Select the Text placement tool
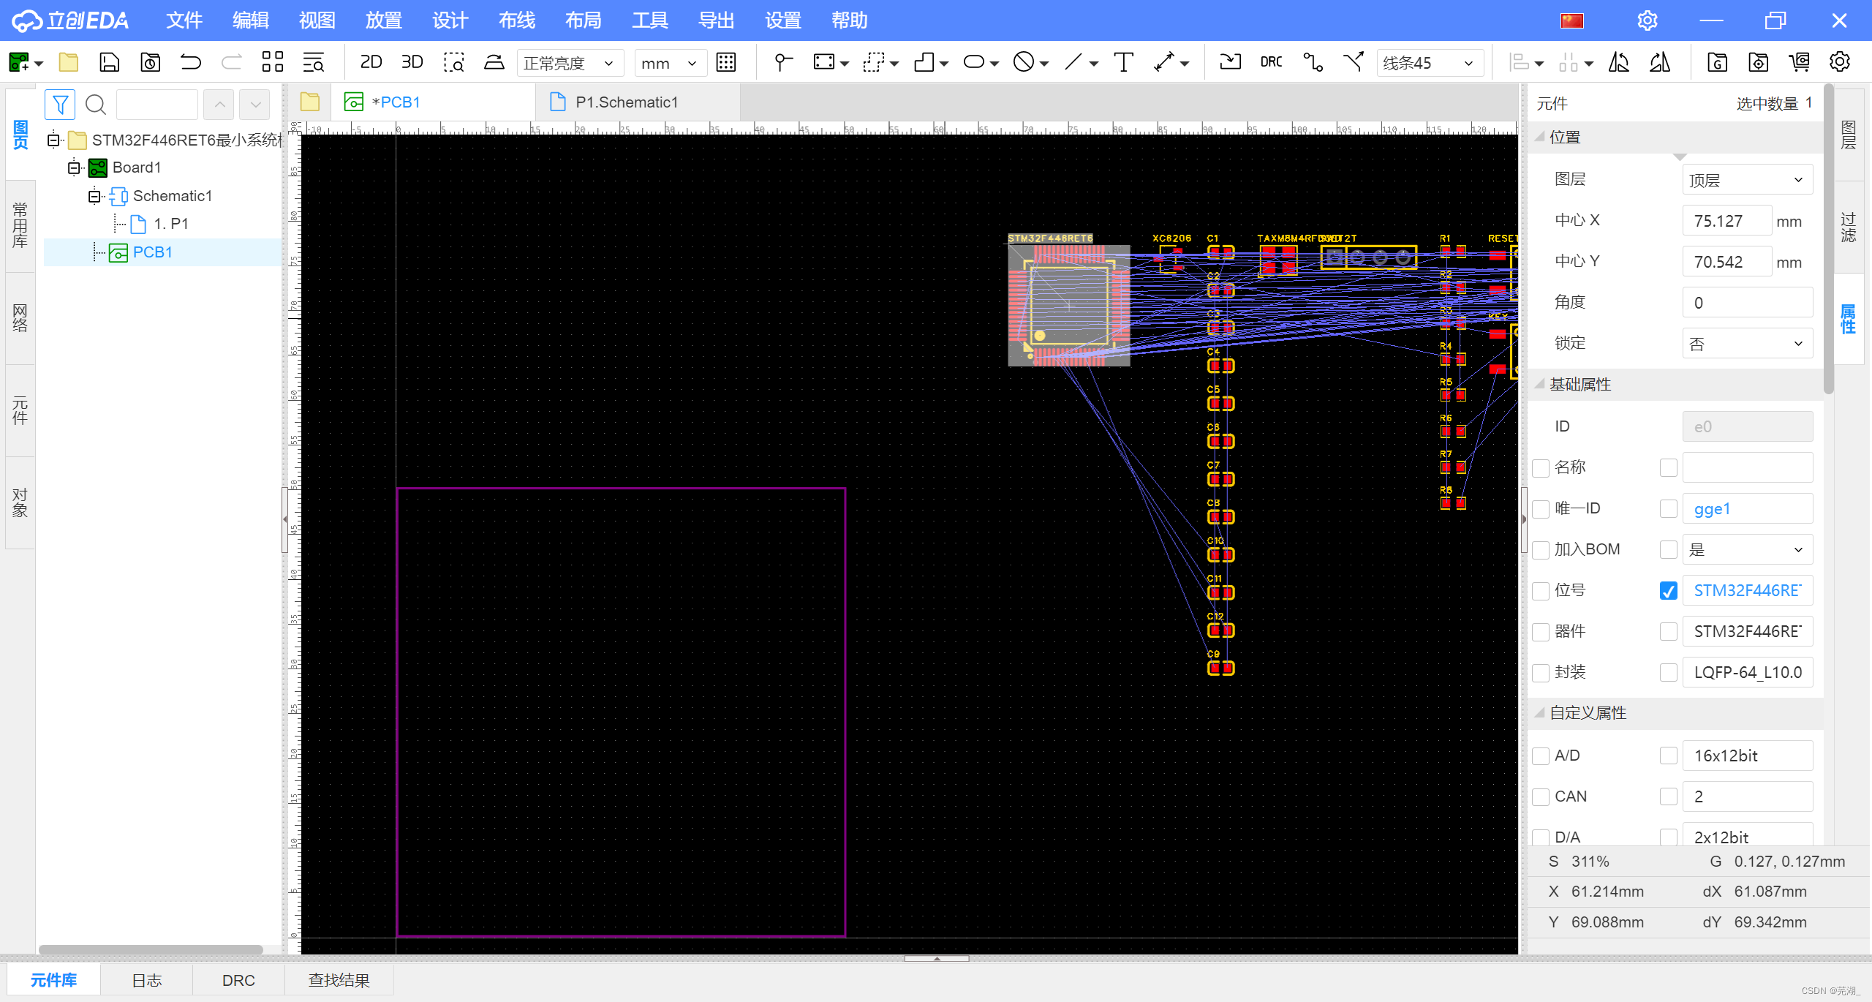Image resolution: width=1872 pixels, height=1002 pixels. [x=1123, y=62]
